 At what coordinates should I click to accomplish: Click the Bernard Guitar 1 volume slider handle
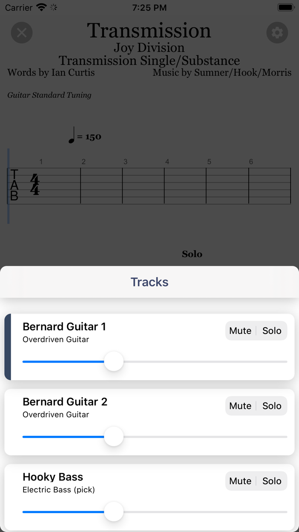tap(114, 361)
